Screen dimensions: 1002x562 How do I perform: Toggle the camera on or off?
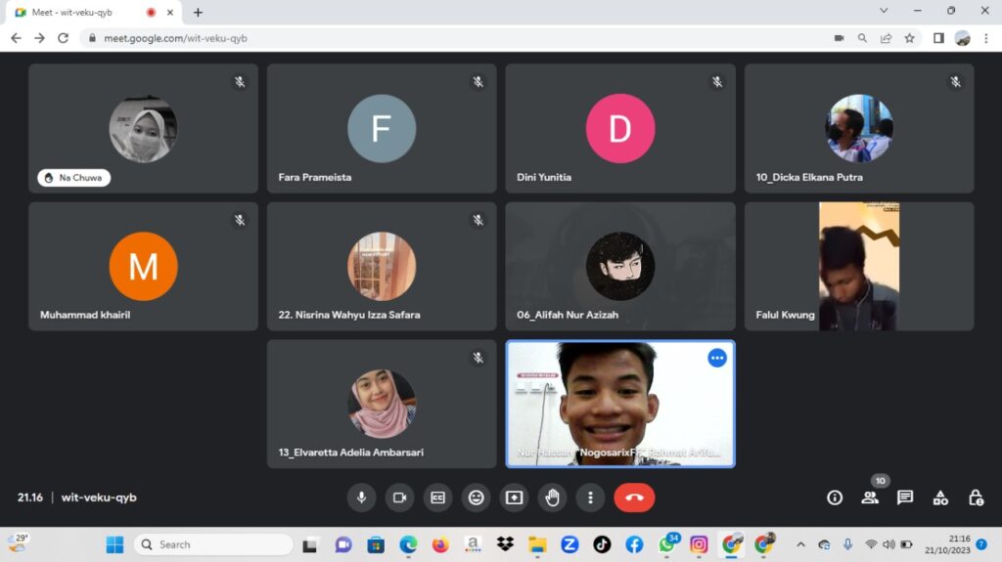pos(399,497)
